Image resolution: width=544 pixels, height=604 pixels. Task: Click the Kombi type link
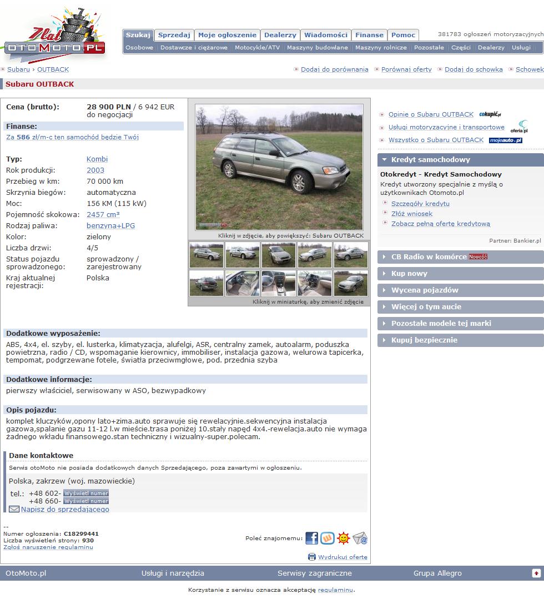point(97,159)
